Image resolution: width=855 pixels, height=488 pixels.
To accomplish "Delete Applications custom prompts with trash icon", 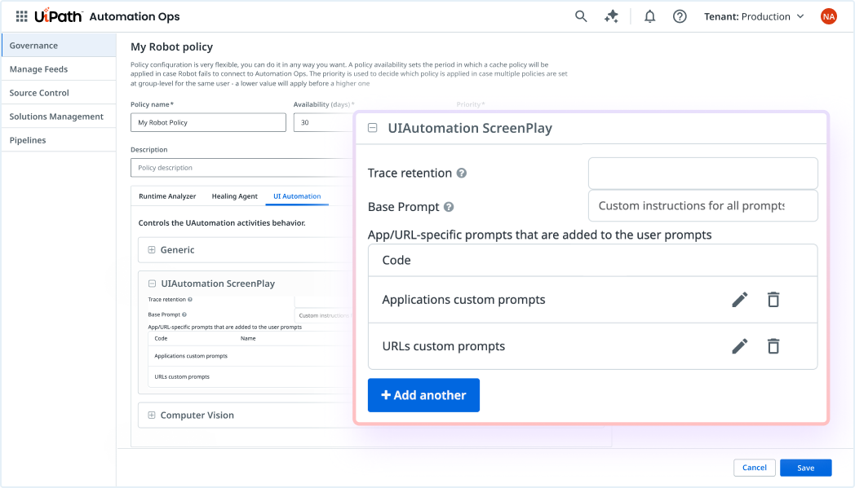I will click(773, 300).
